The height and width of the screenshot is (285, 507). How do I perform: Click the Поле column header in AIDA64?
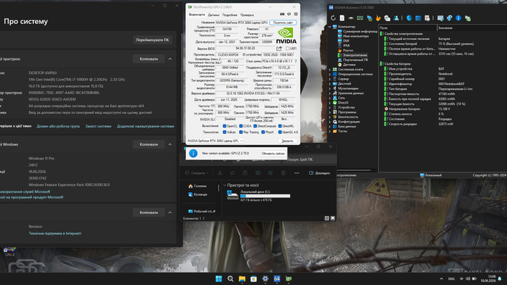coord(408,27)
